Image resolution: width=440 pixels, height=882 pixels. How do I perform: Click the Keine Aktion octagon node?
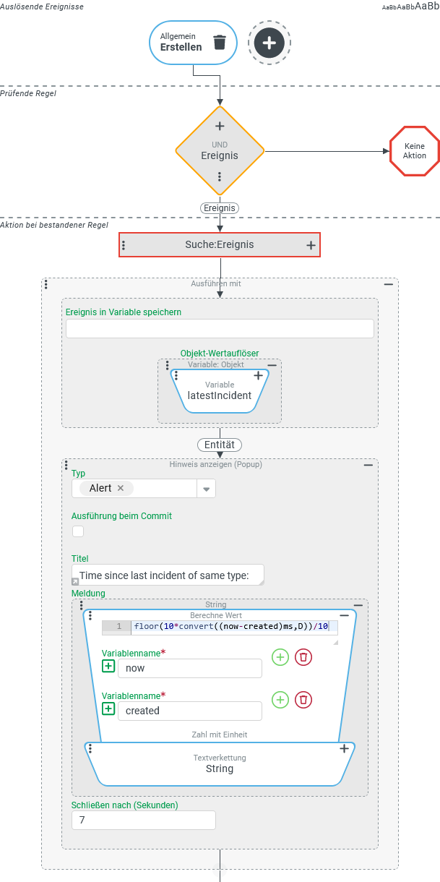415,152
